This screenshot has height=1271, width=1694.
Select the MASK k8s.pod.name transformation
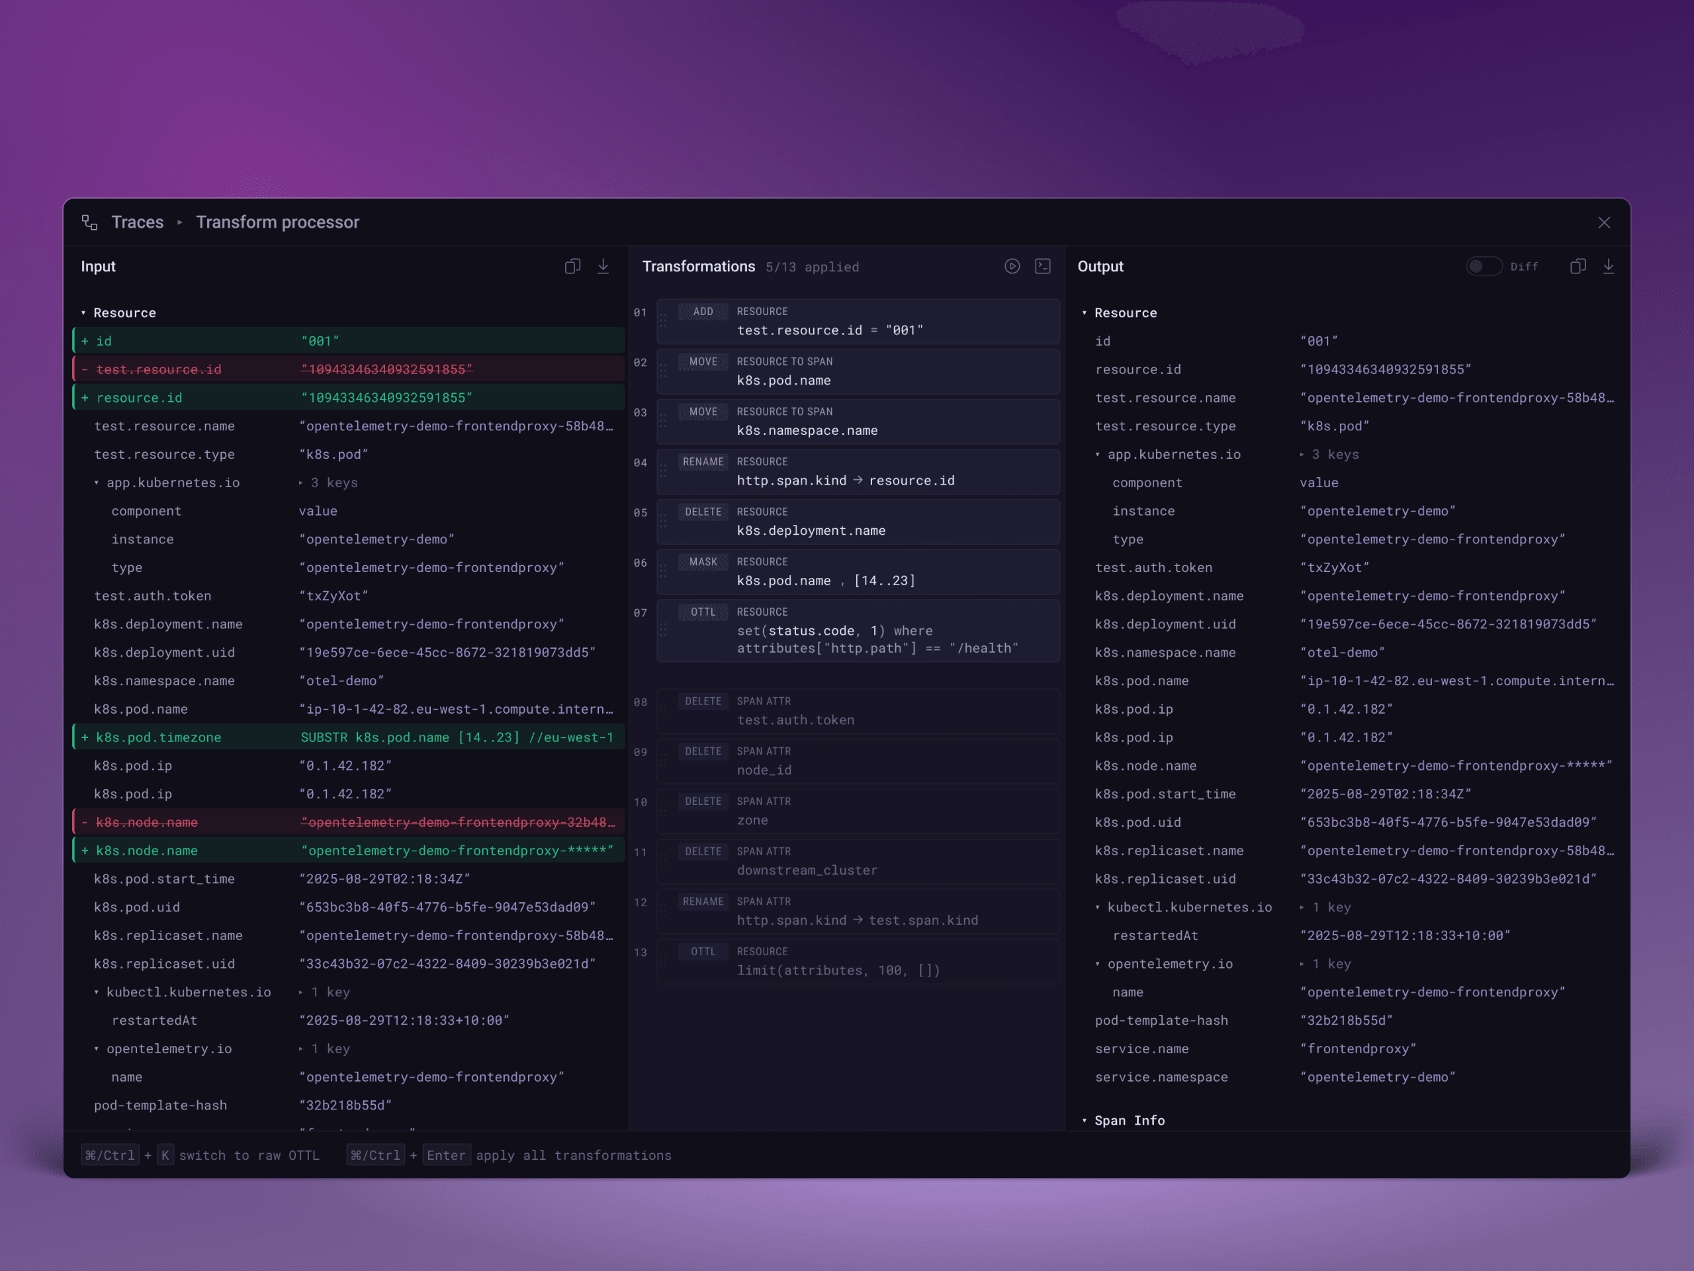click(858, 571)
